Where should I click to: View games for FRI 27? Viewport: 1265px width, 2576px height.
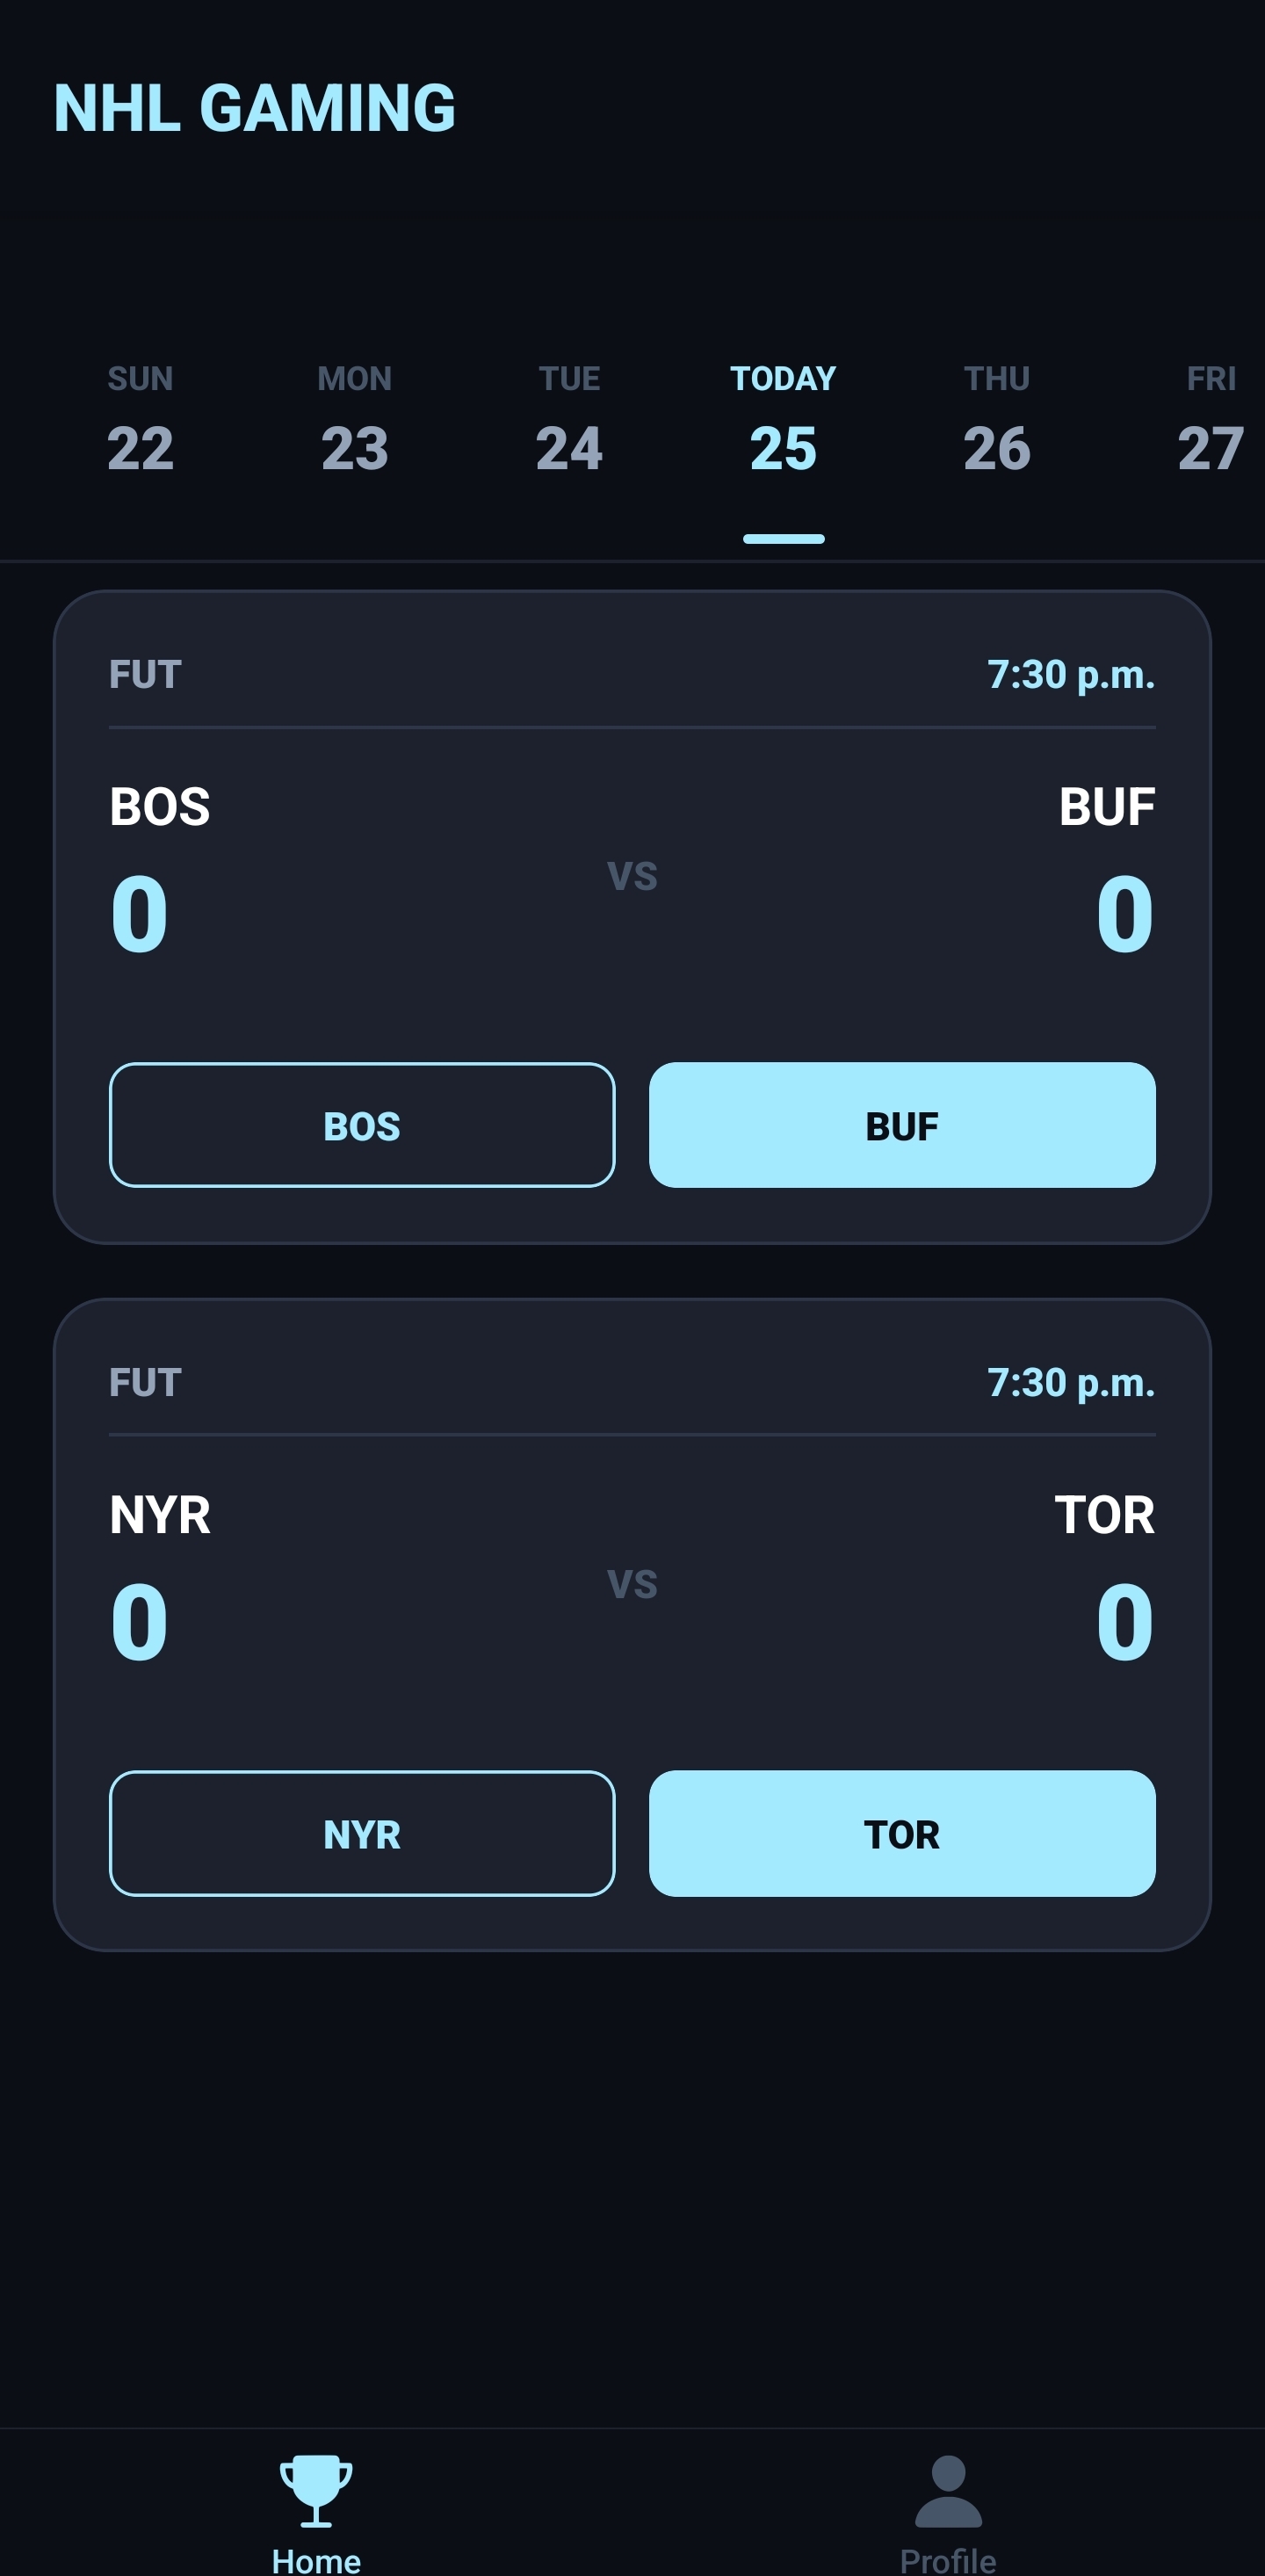click(1211, 420)
